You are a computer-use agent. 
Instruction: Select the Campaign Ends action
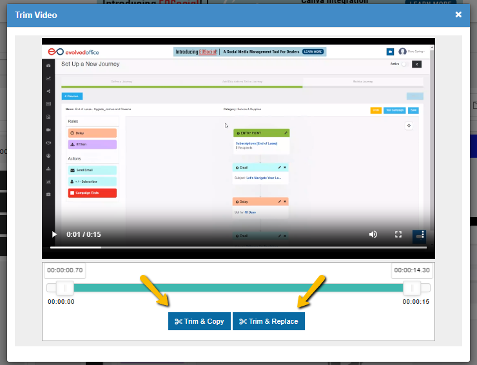(x=92, y=193)
